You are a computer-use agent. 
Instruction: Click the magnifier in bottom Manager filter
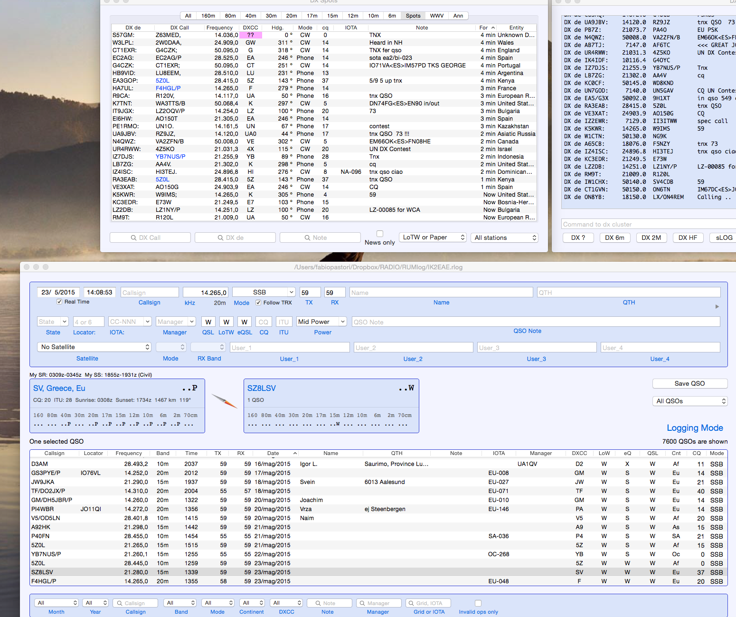tap(362, 603)
